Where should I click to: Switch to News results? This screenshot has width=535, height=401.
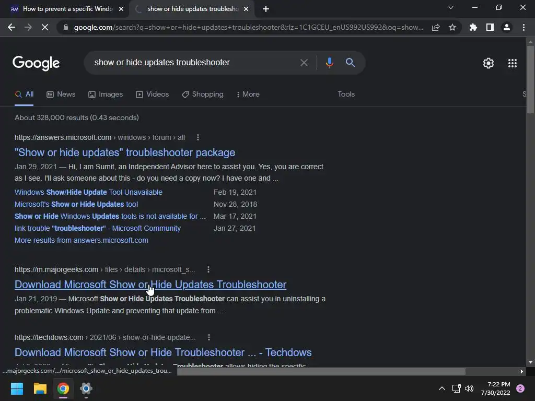tap(61, 95)
